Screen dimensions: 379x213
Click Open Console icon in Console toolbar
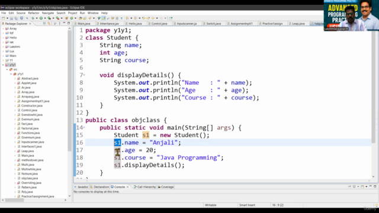pyautogui.click(x=362, y=186)
